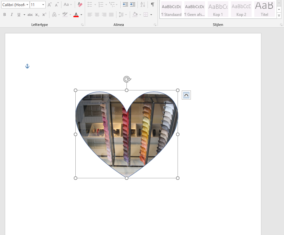Increase paragraph indent
This screenshot has height=235, width=284.
(x=132, y=5)
